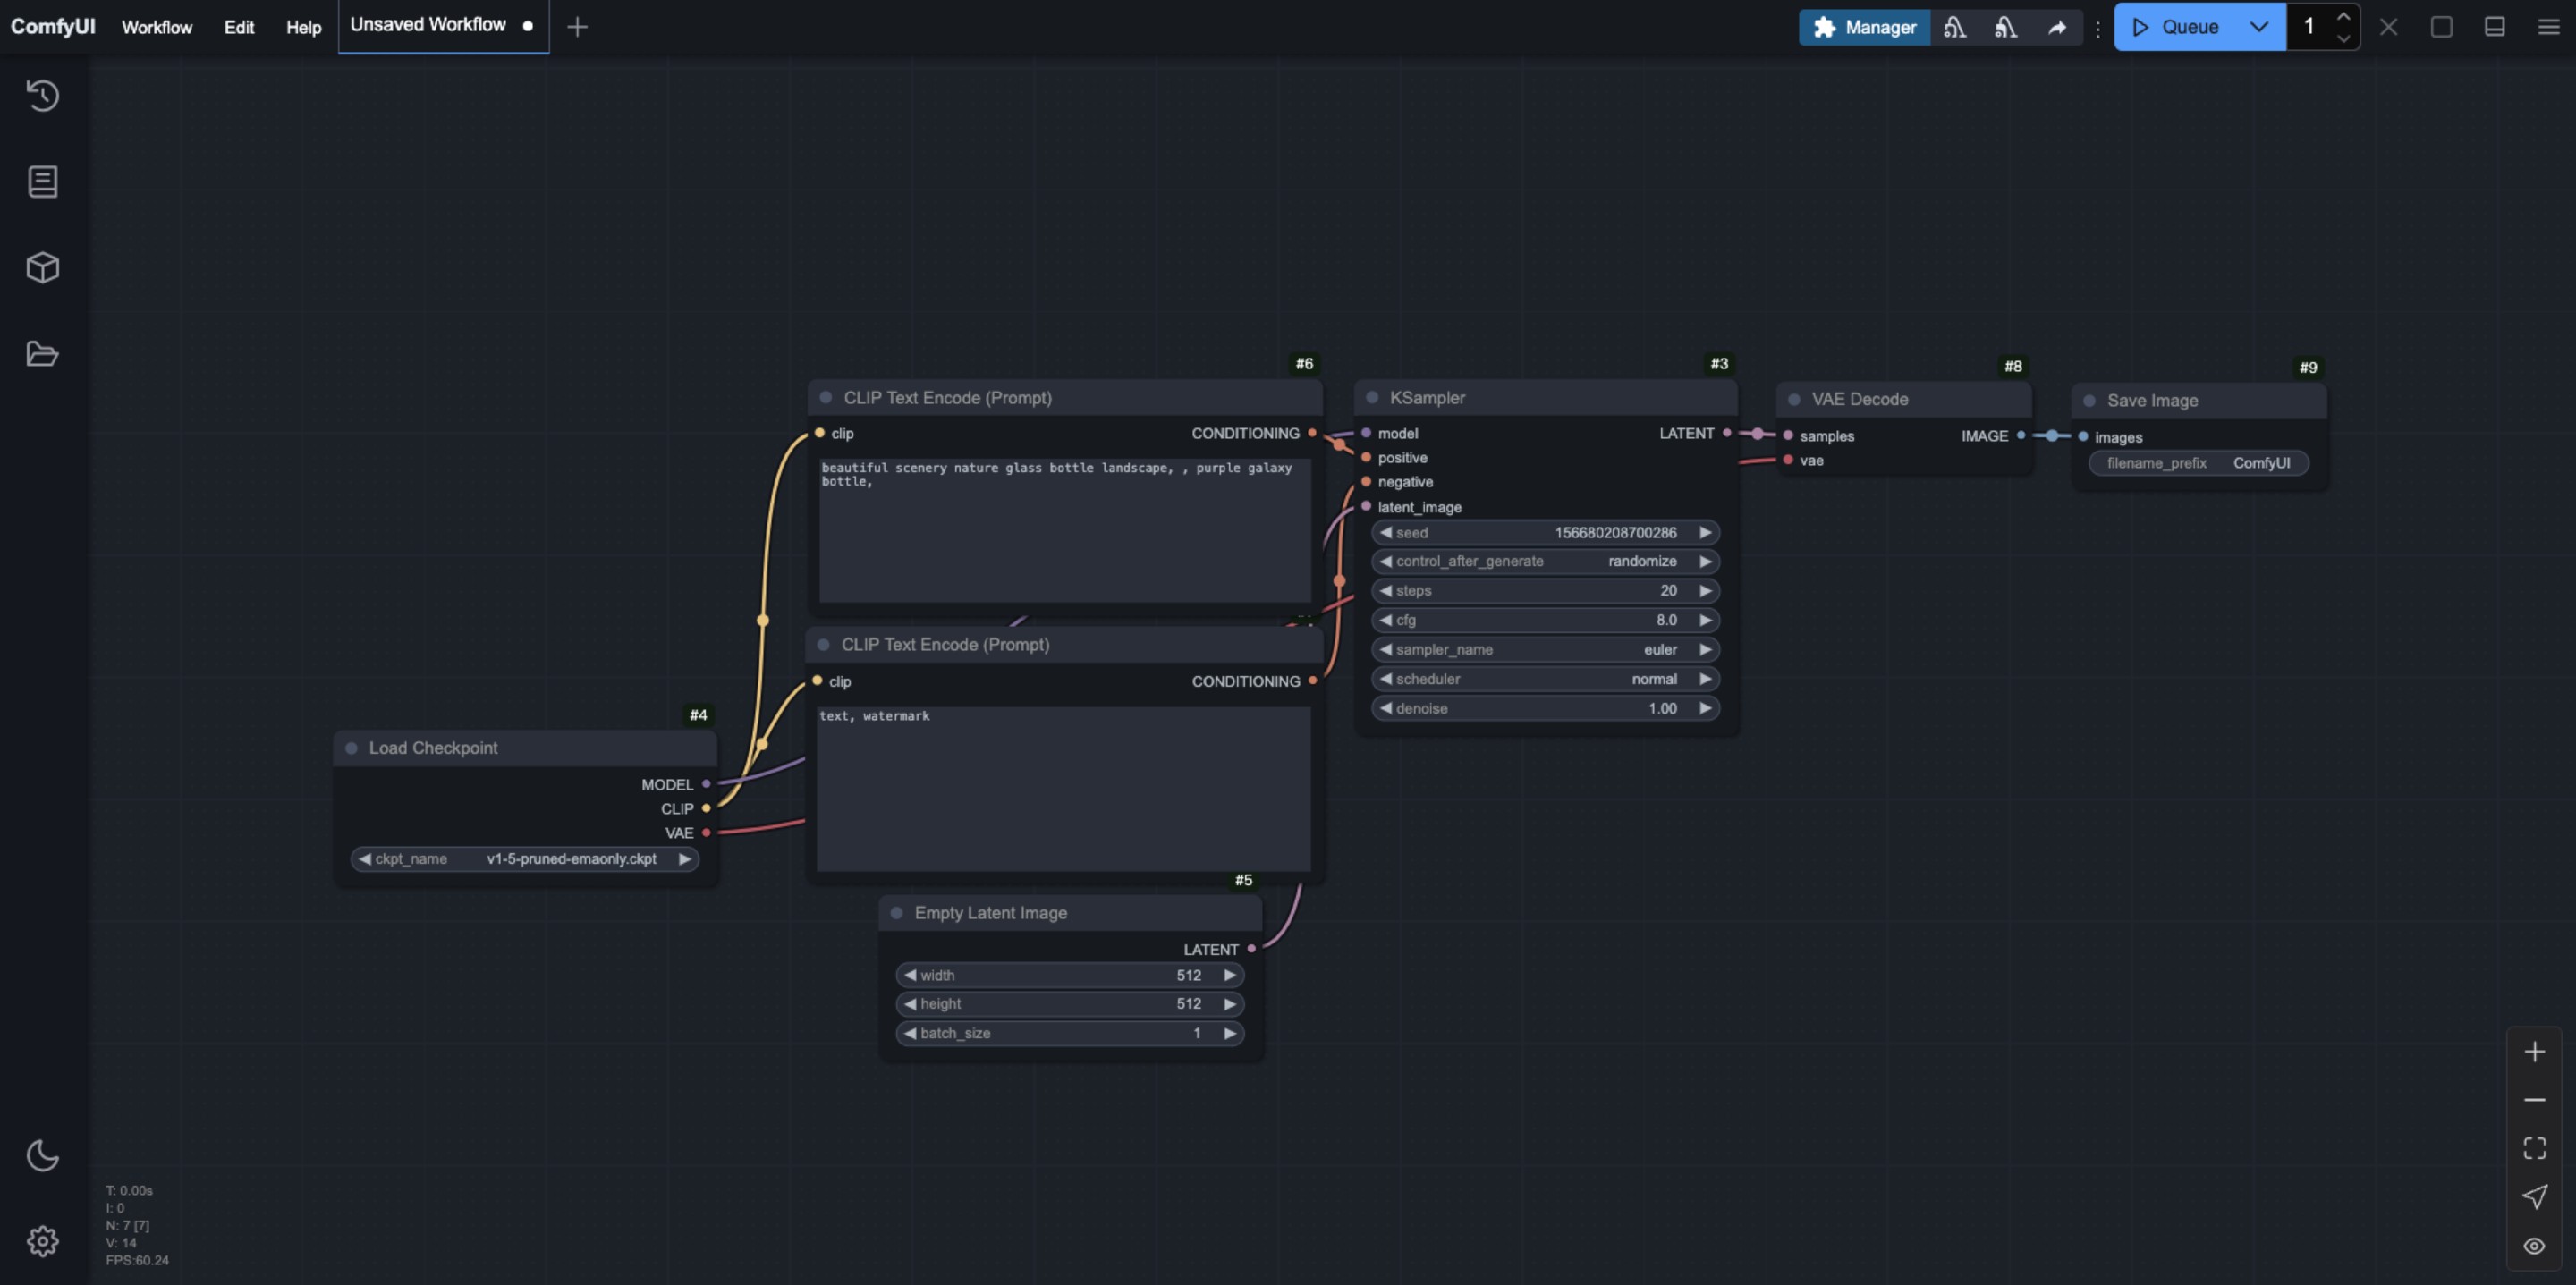Viewport: 2576px width, 1285px height.
Task: Toggle the Queue button dropdown
Action: (2259, 25)
